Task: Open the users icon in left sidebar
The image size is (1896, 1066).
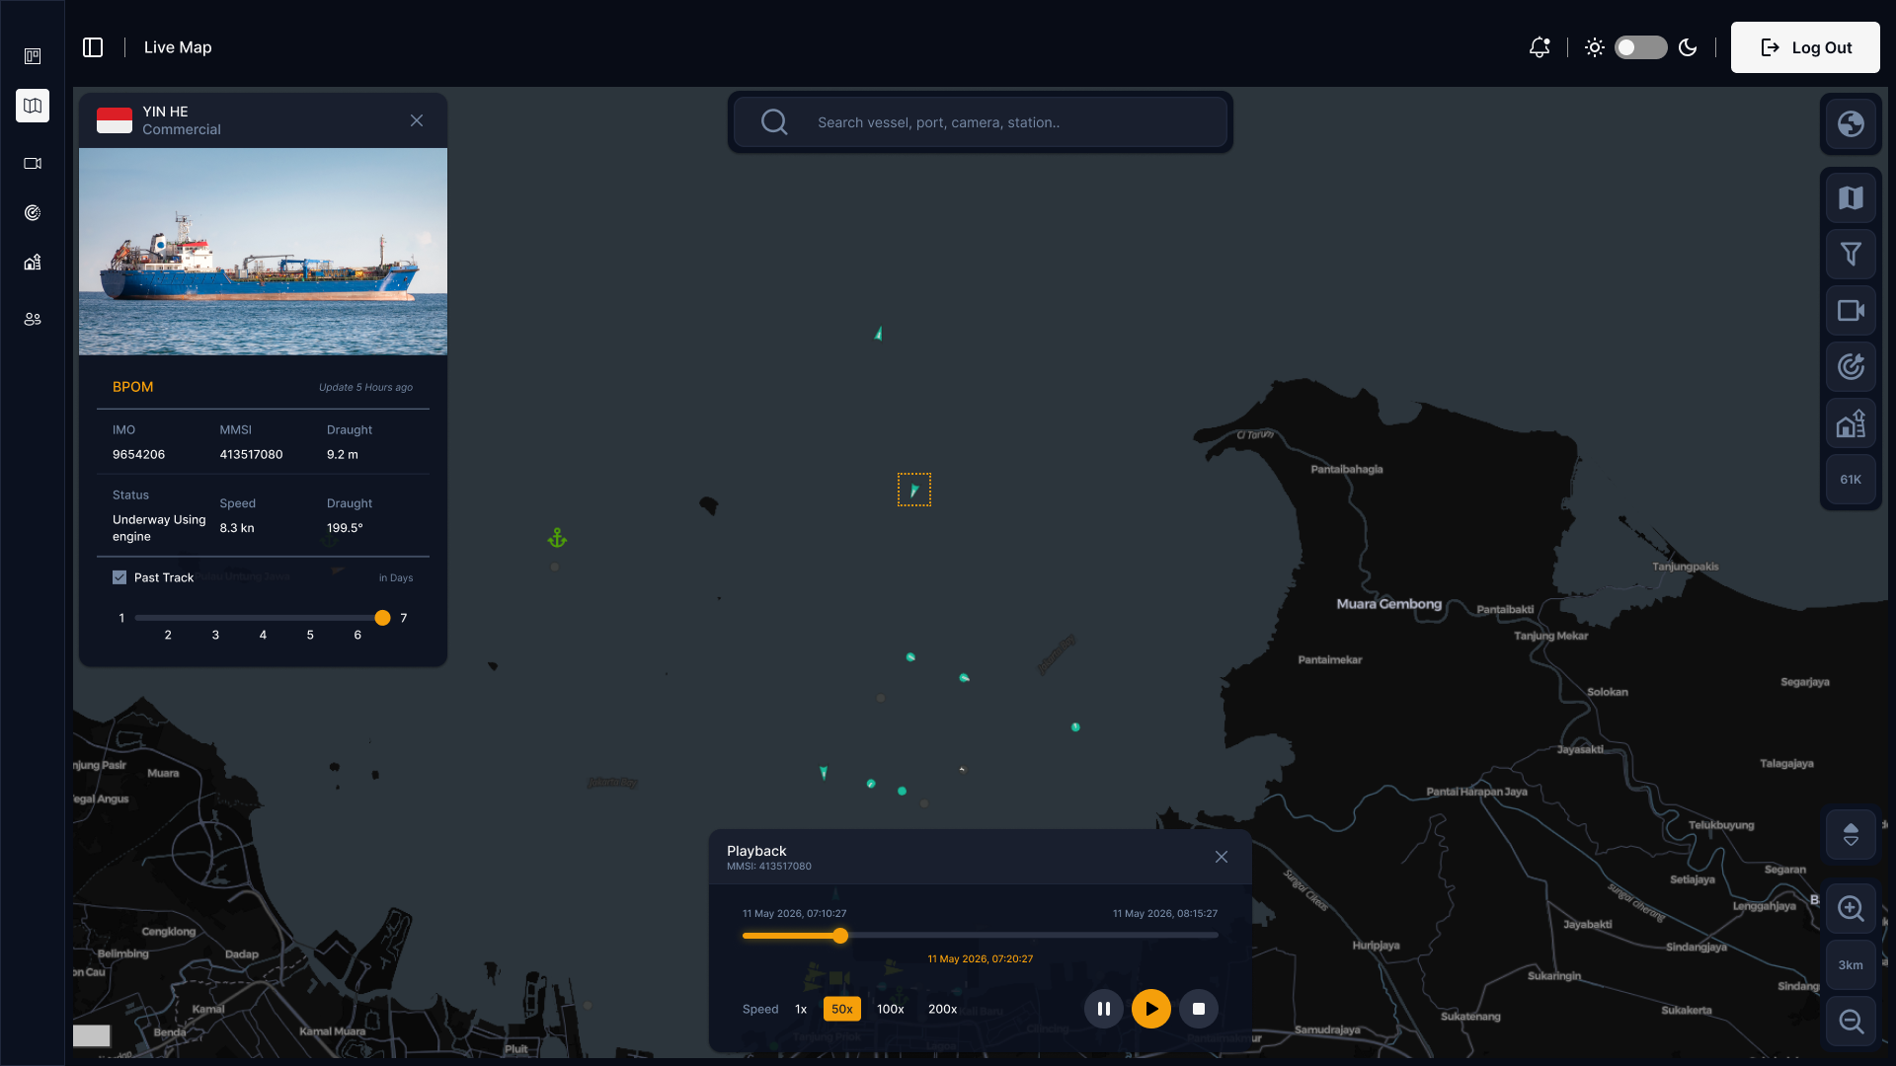Action: pyautogui.click(x=33, y=319)
